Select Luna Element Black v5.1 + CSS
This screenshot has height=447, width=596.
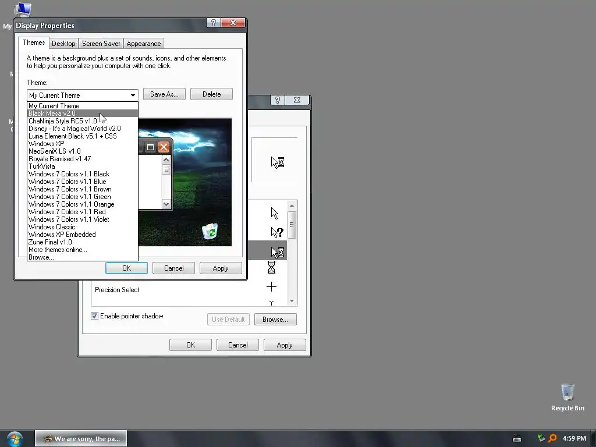[x=83, y=136]
